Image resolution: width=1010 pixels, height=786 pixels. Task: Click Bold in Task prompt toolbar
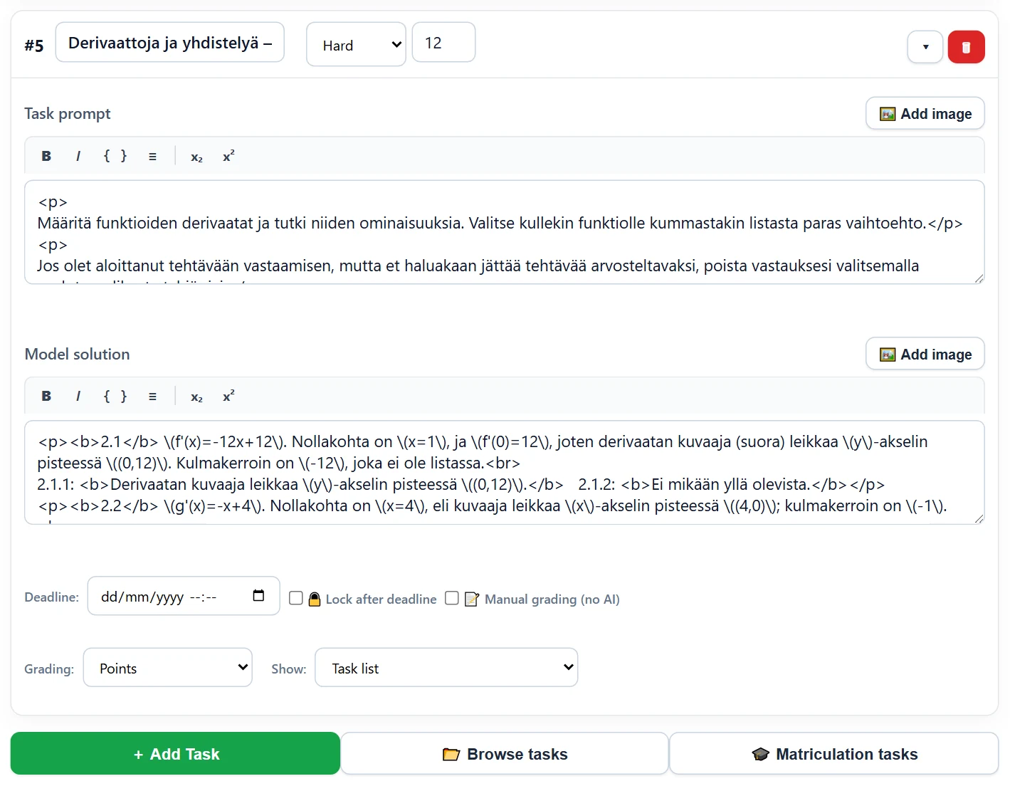coord(46,156)
